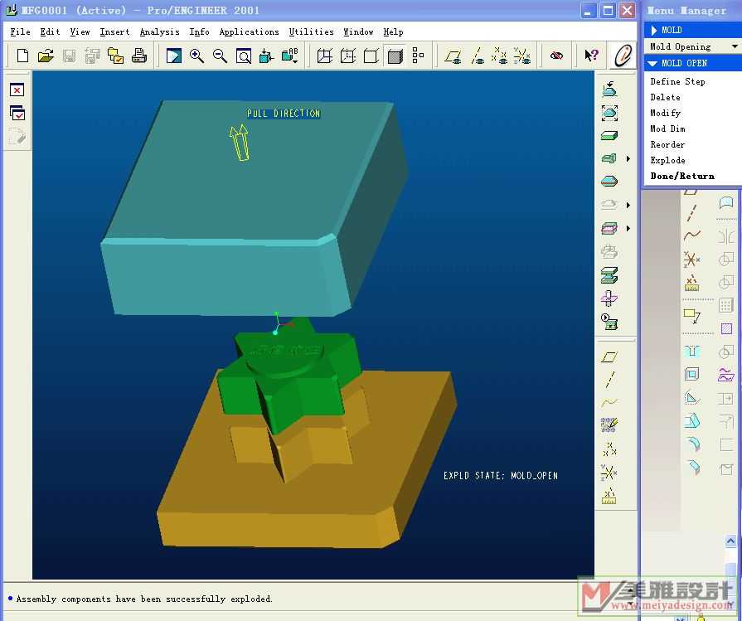
Task: Select the shell feature tool
Action: [x=691, y=375]
